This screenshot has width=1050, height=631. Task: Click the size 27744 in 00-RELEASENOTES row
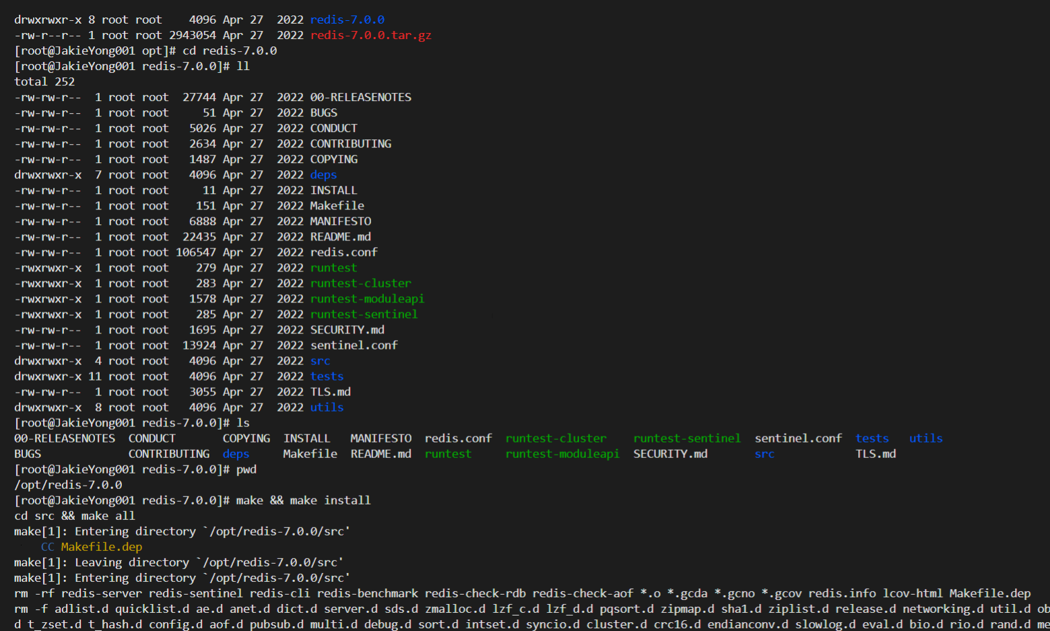[x=199, y=97]
